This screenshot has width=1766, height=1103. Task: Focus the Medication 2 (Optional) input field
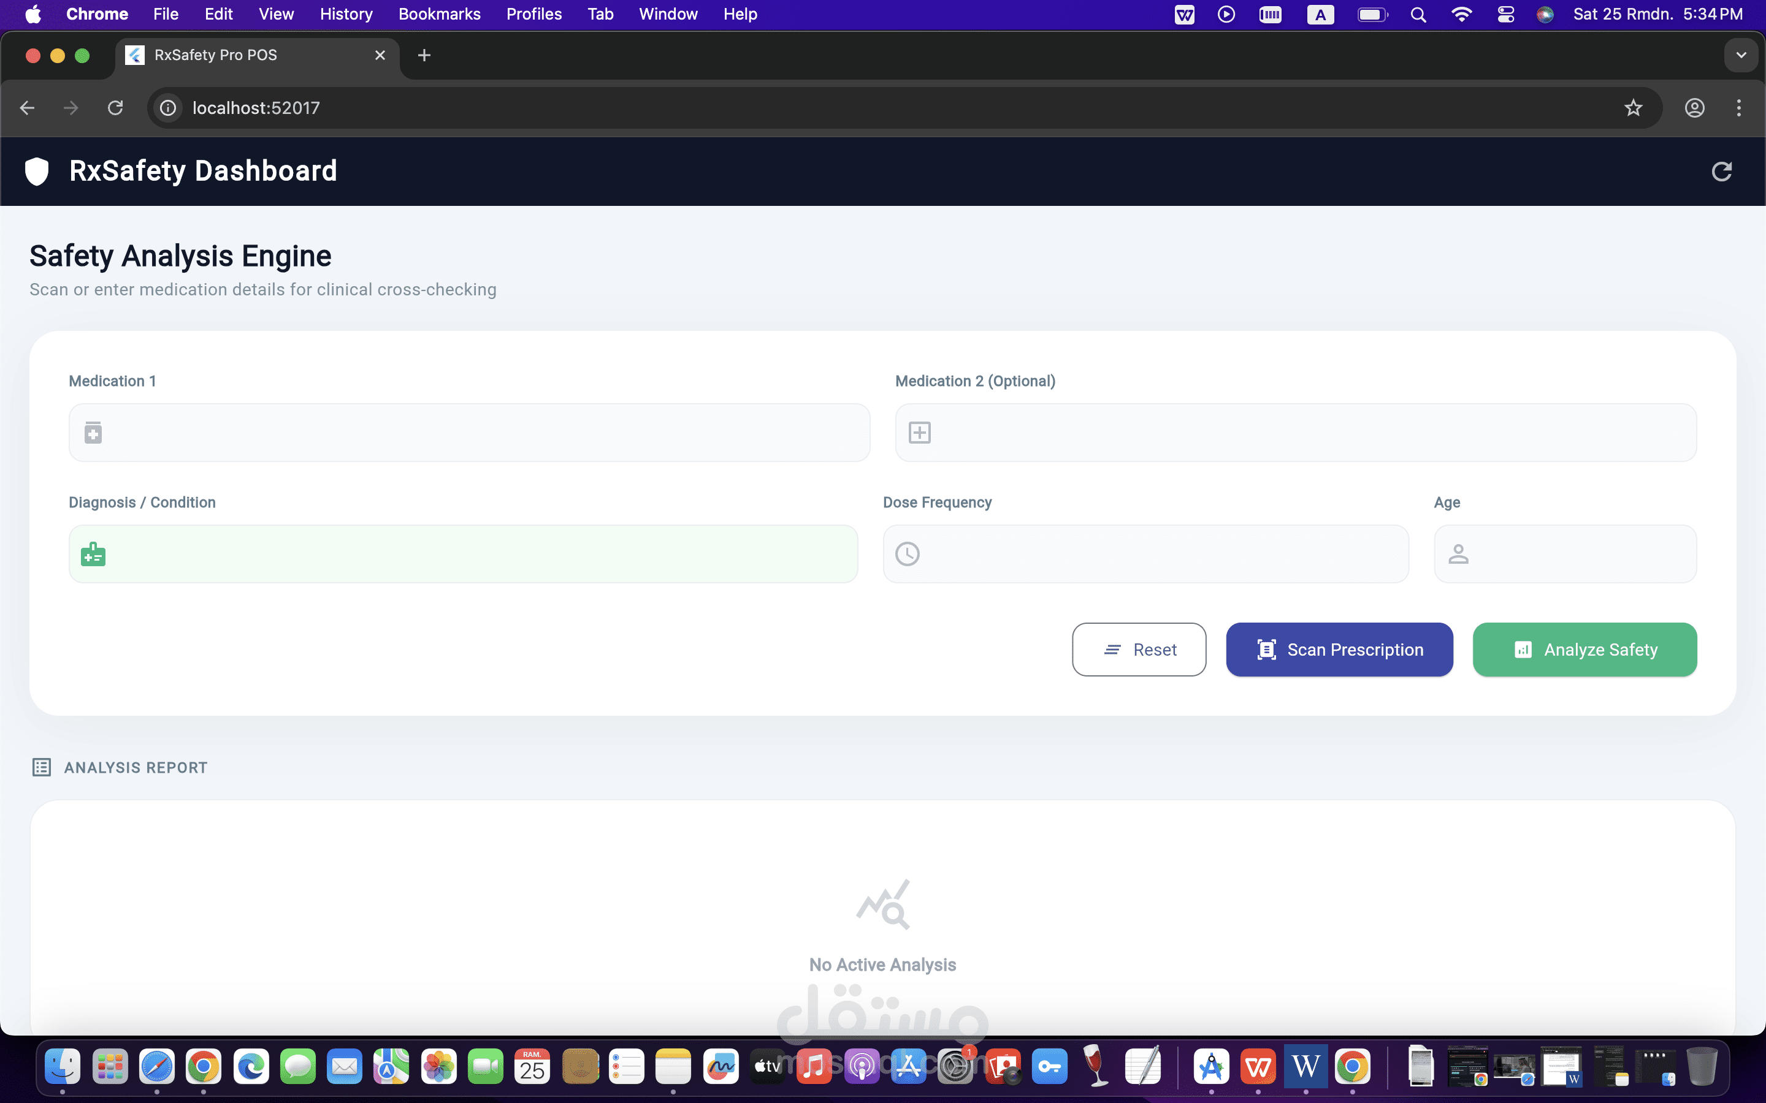coord(1295,433)
